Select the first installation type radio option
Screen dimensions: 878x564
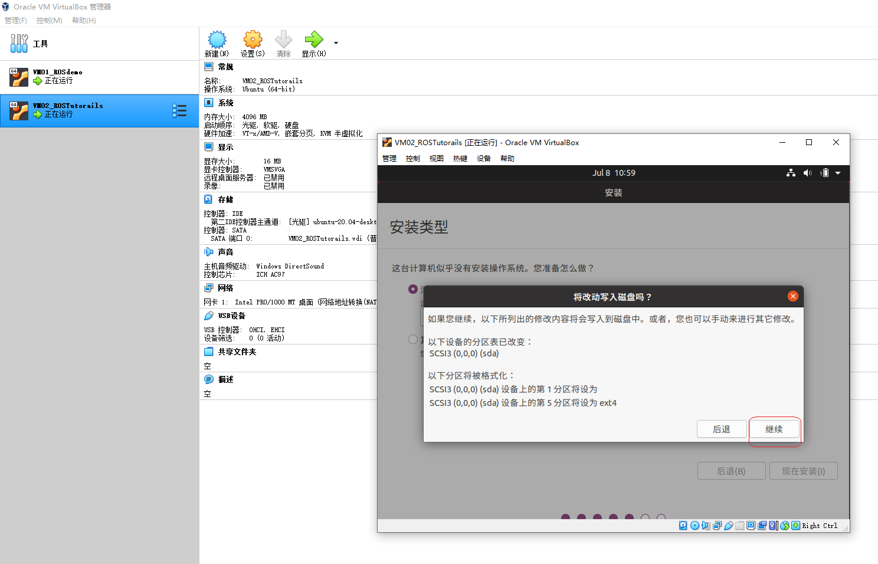coord(413,289)
